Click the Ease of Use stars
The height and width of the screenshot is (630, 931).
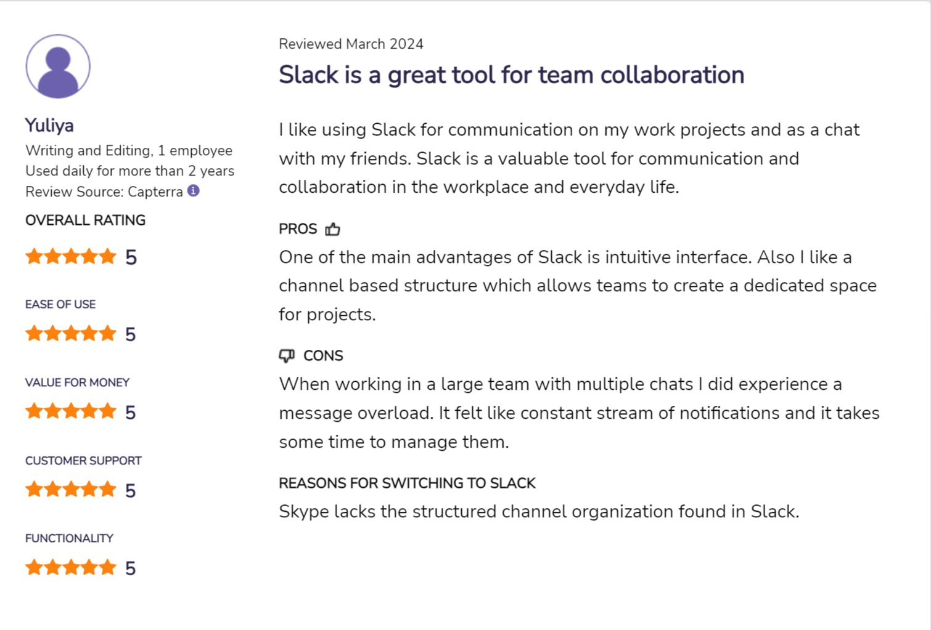click(x=71, y=334)
